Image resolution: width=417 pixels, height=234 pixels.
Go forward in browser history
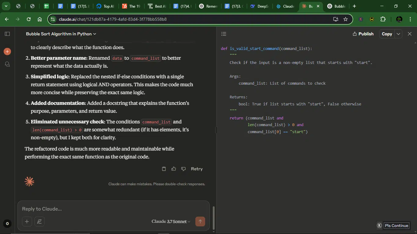18,19
